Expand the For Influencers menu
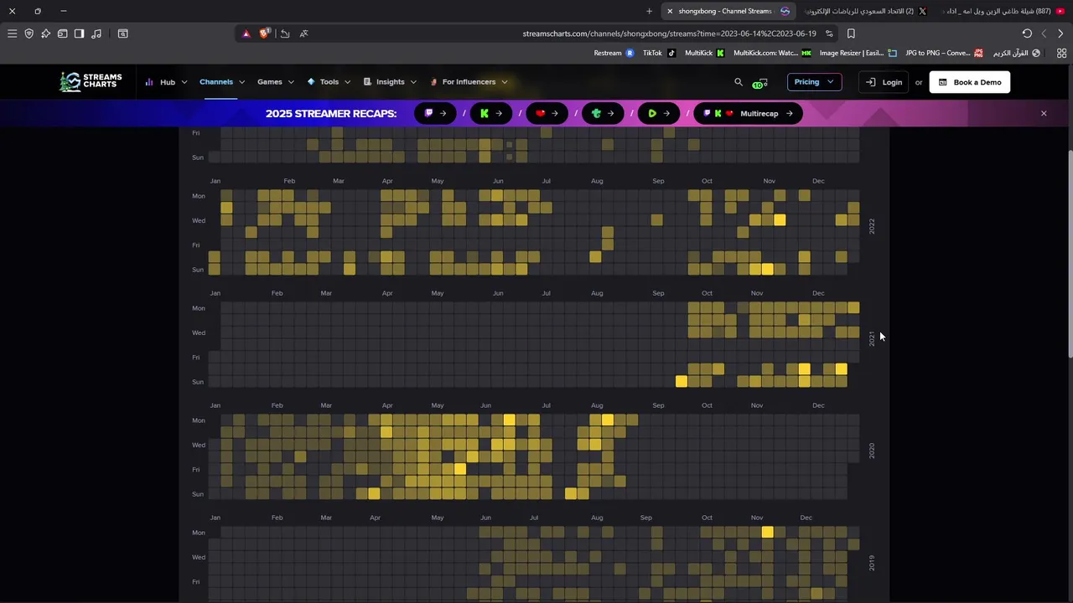 coord(469,82)
